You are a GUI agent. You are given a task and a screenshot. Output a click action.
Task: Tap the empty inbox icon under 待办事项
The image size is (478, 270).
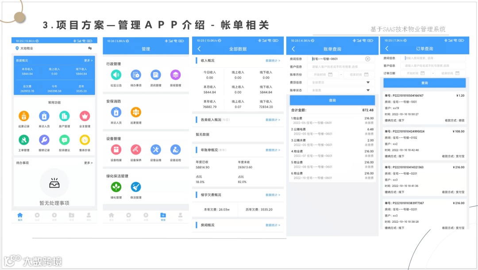click(x=54, y=183)
